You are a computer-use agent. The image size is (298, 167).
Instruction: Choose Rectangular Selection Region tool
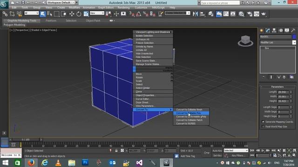(57, 14)
